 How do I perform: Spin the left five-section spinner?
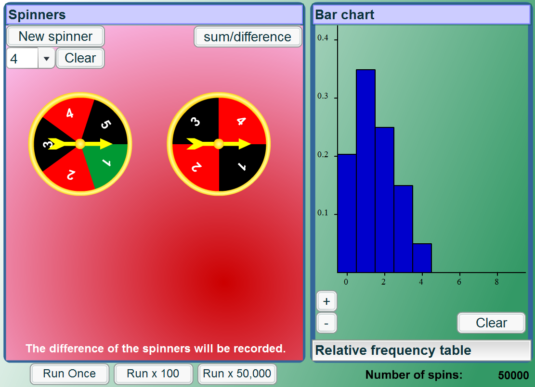81,144
